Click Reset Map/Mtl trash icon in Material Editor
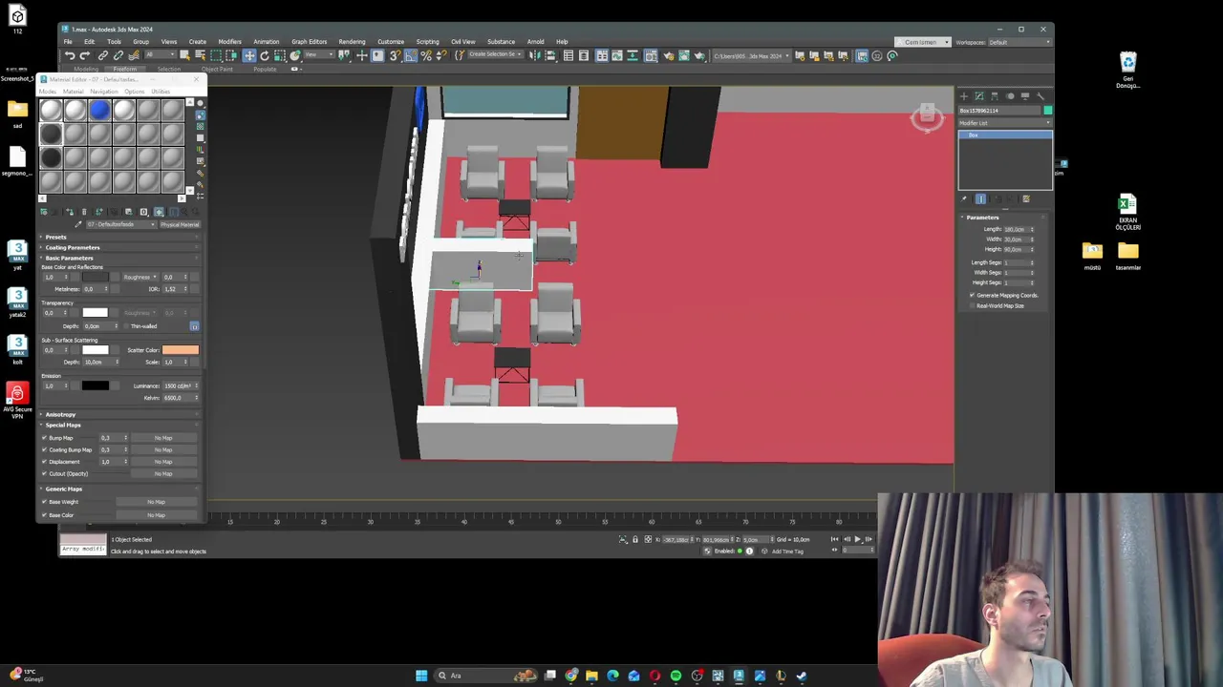Viewport: 1223px width, 687px height. click(84, 212)
